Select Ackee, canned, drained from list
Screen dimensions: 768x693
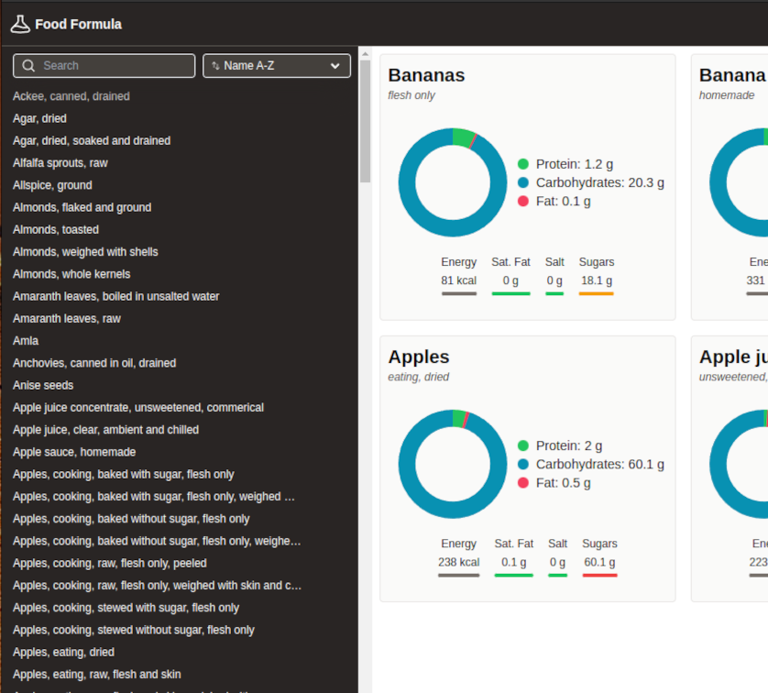(x=71, y=96)
